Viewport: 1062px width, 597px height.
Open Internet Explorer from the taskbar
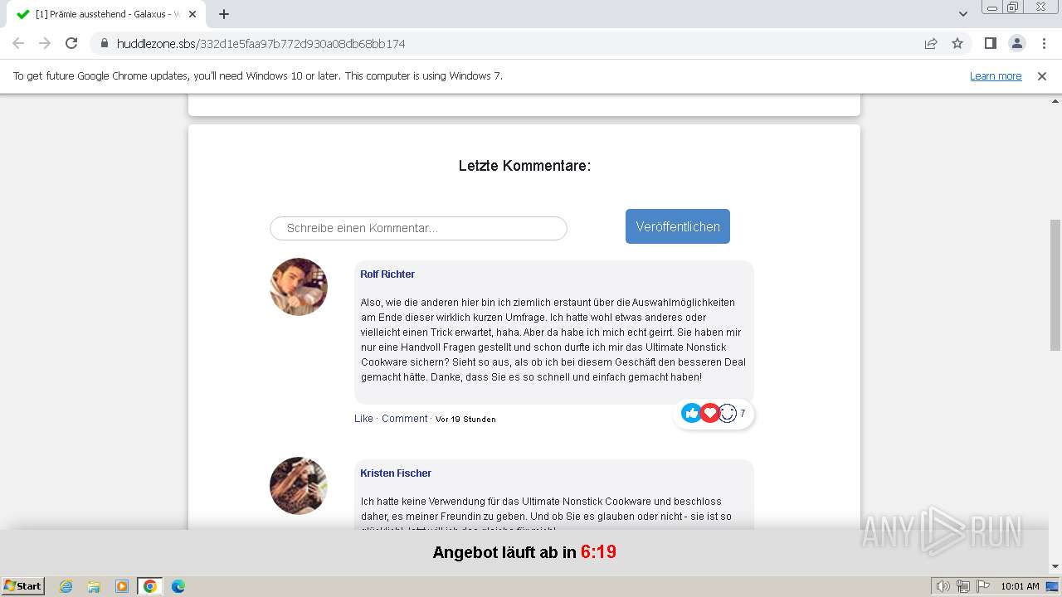pos(66,586)
